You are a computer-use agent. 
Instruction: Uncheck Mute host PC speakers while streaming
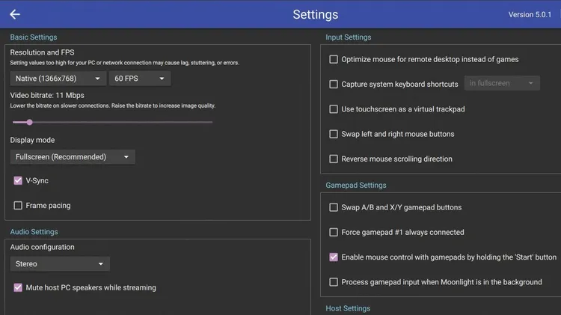[18, 287]
